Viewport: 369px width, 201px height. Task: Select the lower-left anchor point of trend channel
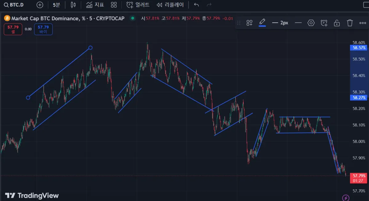[x=28, y=98]
